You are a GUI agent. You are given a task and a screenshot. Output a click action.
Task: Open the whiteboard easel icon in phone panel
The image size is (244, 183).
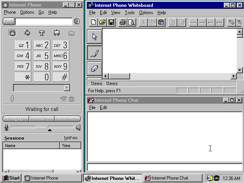coord(56,33)
